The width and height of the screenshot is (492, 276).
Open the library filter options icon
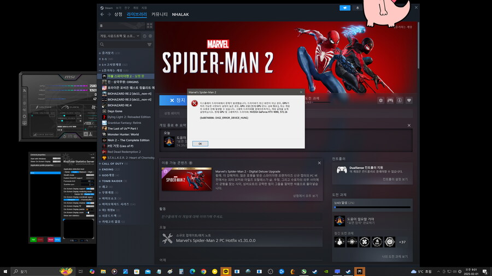(150, 44)
